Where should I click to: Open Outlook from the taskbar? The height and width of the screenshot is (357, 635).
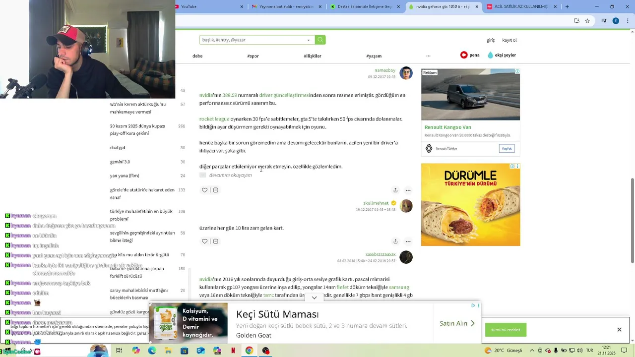pyautogui.click(x=200, y=351)
